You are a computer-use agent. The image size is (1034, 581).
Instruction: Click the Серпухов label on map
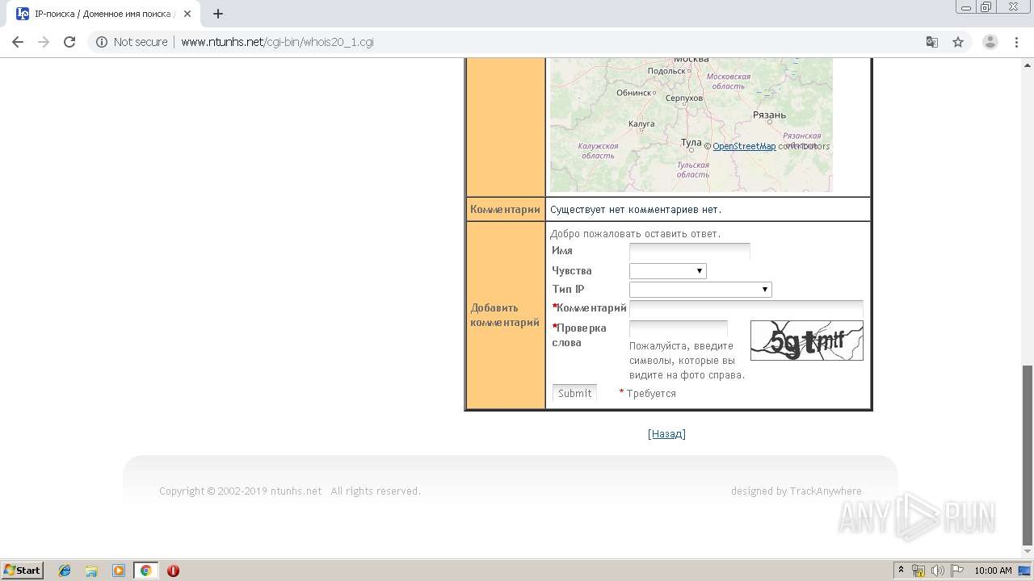point(683,98)
